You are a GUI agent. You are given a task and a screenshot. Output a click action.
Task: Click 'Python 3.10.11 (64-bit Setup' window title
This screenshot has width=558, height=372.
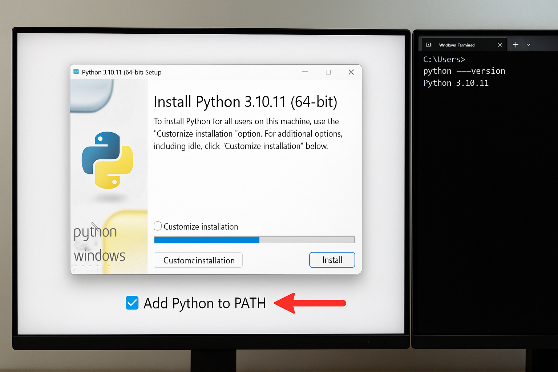(x=122, y=72)
